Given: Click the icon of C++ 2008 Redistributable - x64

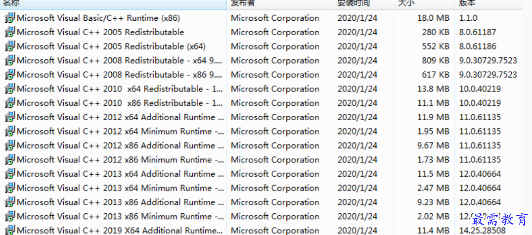Looking at the screenshot, I should 10,60.
